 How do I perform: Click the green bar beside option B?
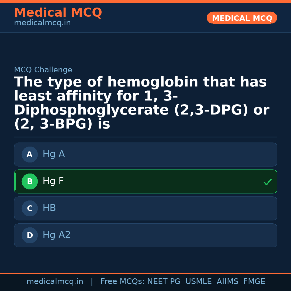[15, 182]
